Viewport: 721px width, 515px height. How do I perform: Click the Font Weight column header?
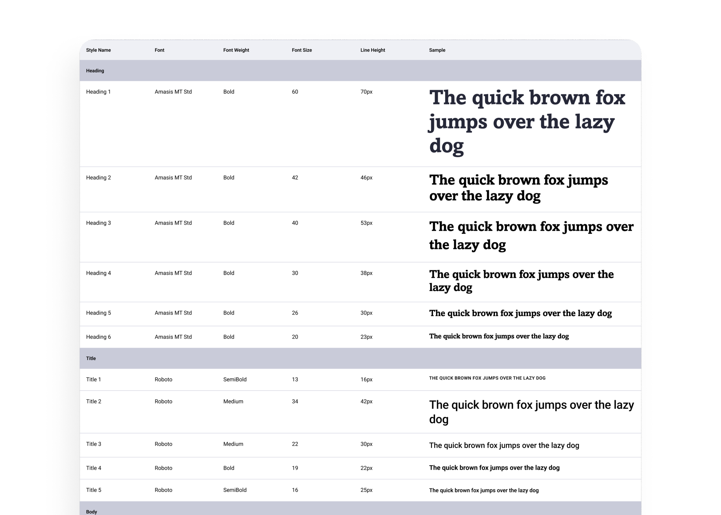[236, 50]
